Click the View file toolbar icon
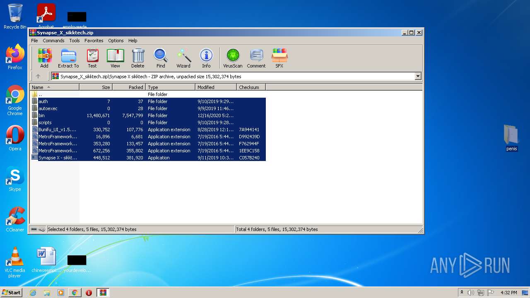This screenshot has height=298, width=530. (x=115, y=58)
